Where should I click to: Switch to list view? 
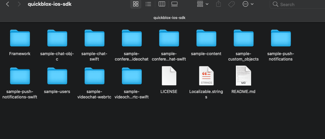(148, 4)
